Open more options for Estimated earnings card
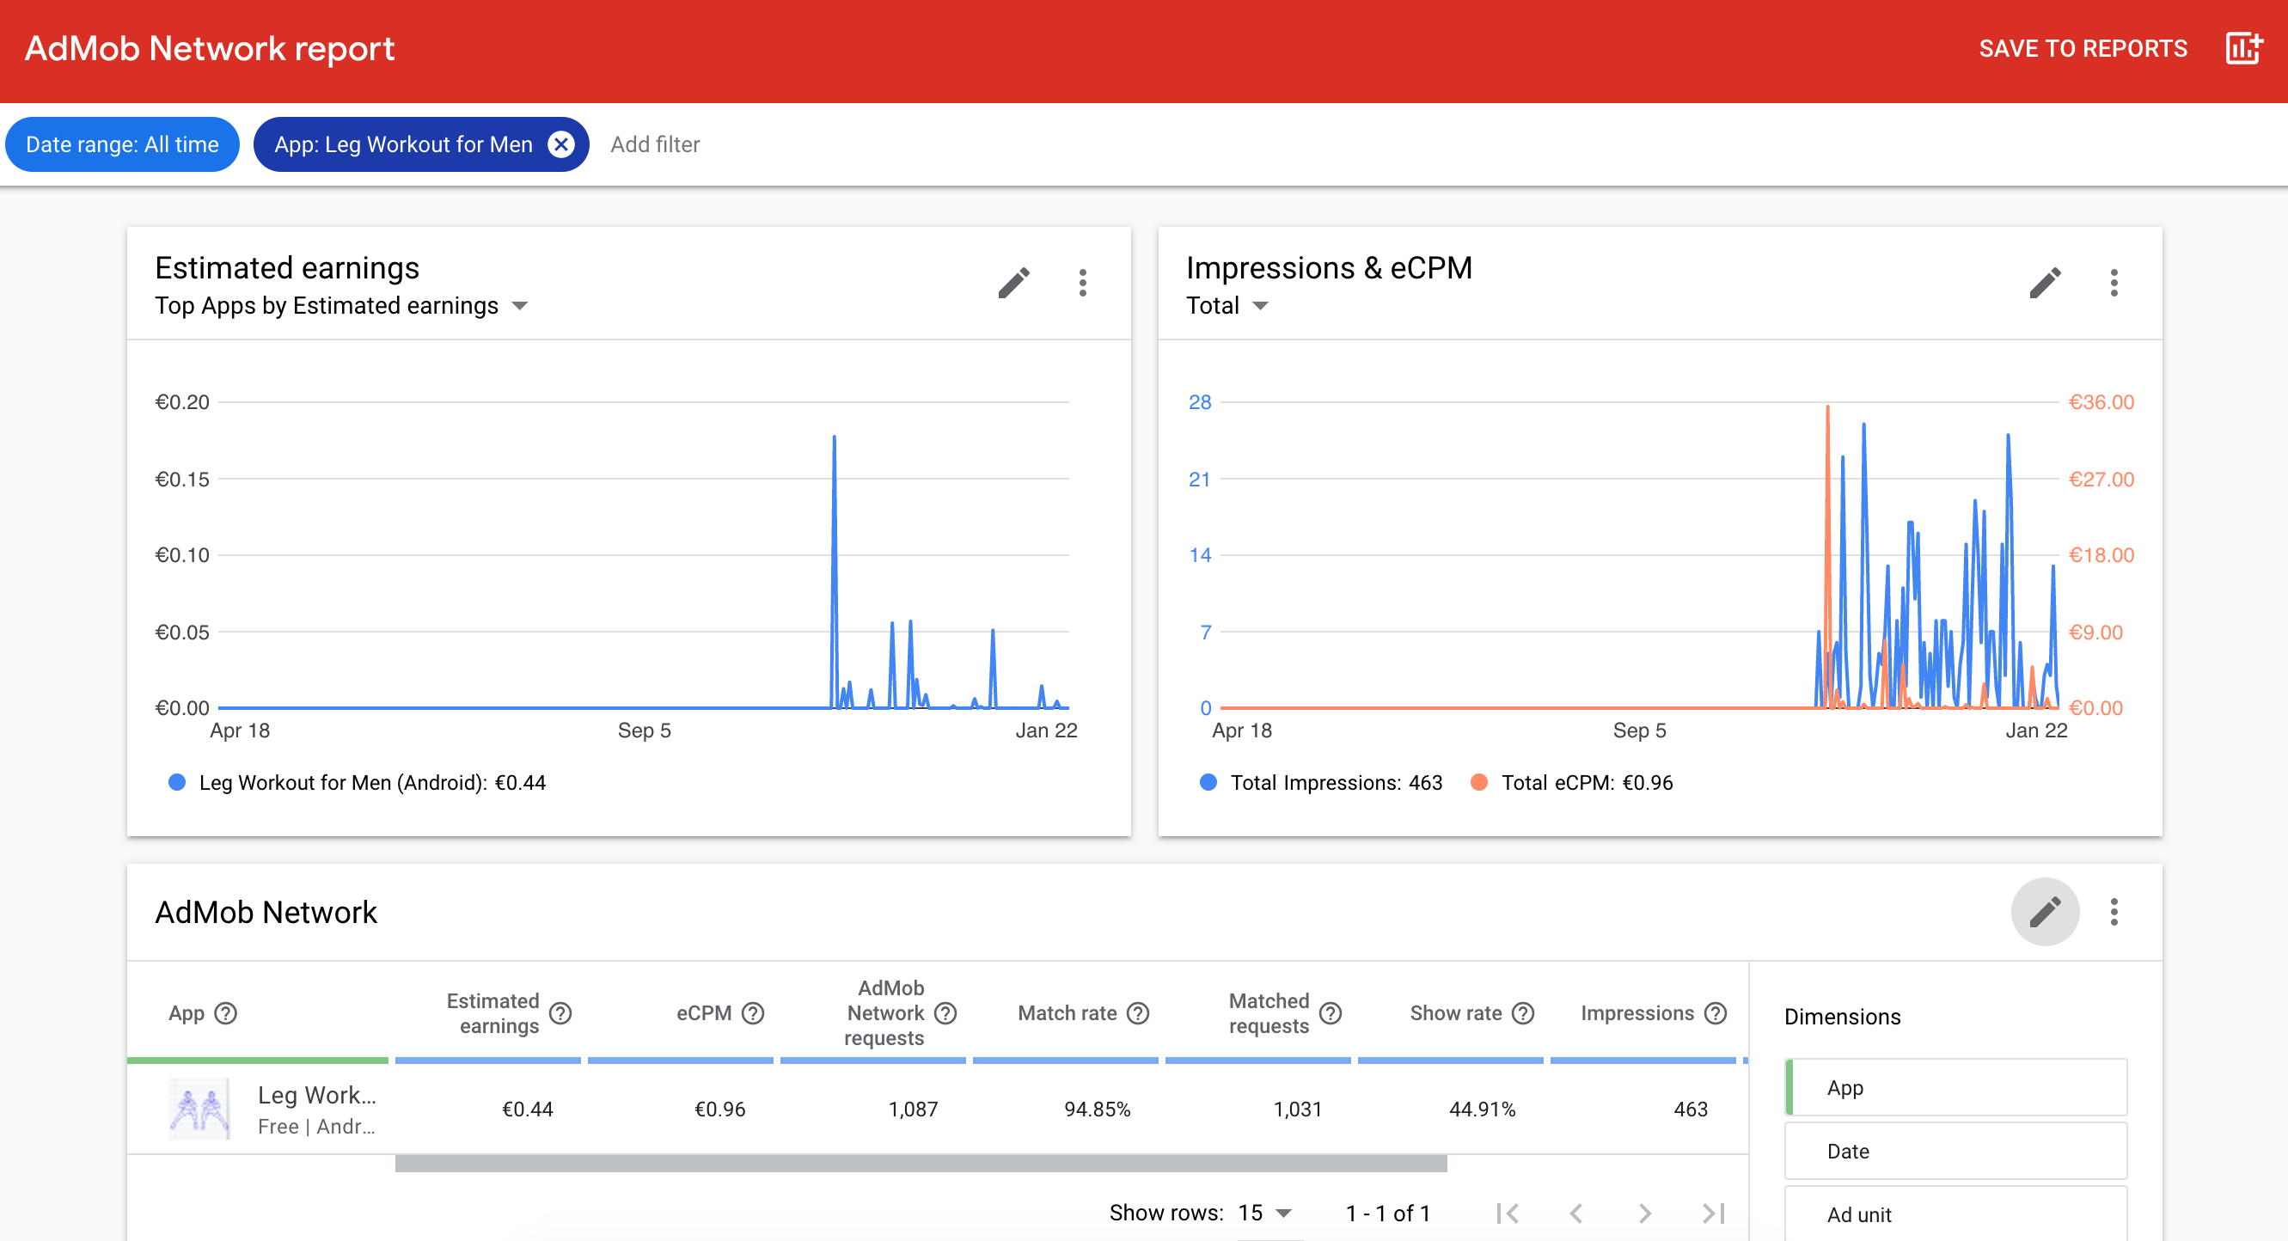2288x1241 pixels. pyautogui.click(x=1082, y=283)
